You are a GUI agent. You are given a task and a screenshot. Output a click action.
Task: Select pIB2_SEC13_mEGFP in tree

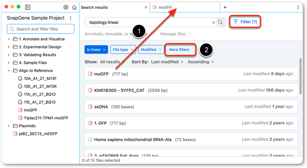coord(38,134)
